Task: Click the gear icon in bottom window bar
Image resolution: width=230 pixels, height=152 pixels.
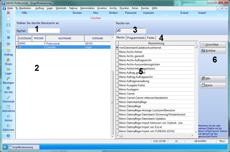Action: click(5, 147)
